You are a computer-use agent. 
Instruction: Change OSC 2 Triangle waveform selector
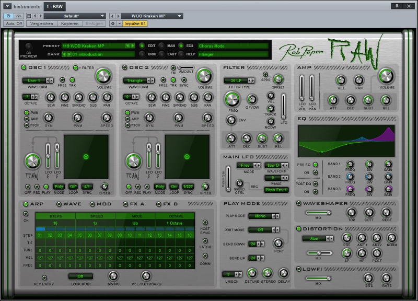pyautogui.click(x=138, y=80)
